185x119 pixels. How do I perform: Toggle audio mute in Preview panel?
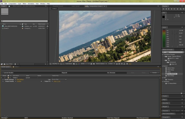tap(177, 9)
